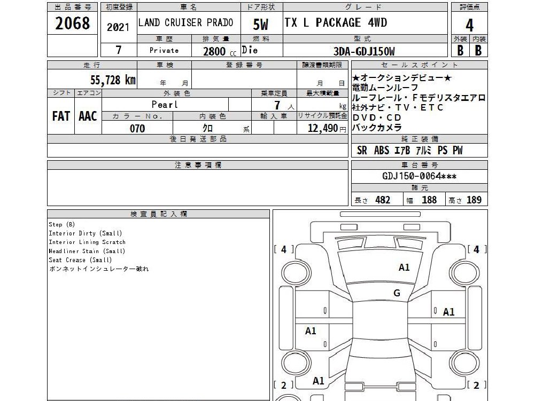Select the 諸元 header

point(420,187)
